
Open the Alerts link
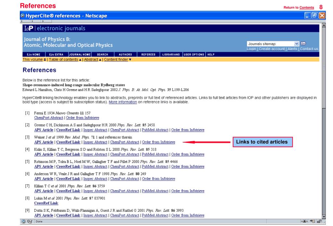[292, 49]
